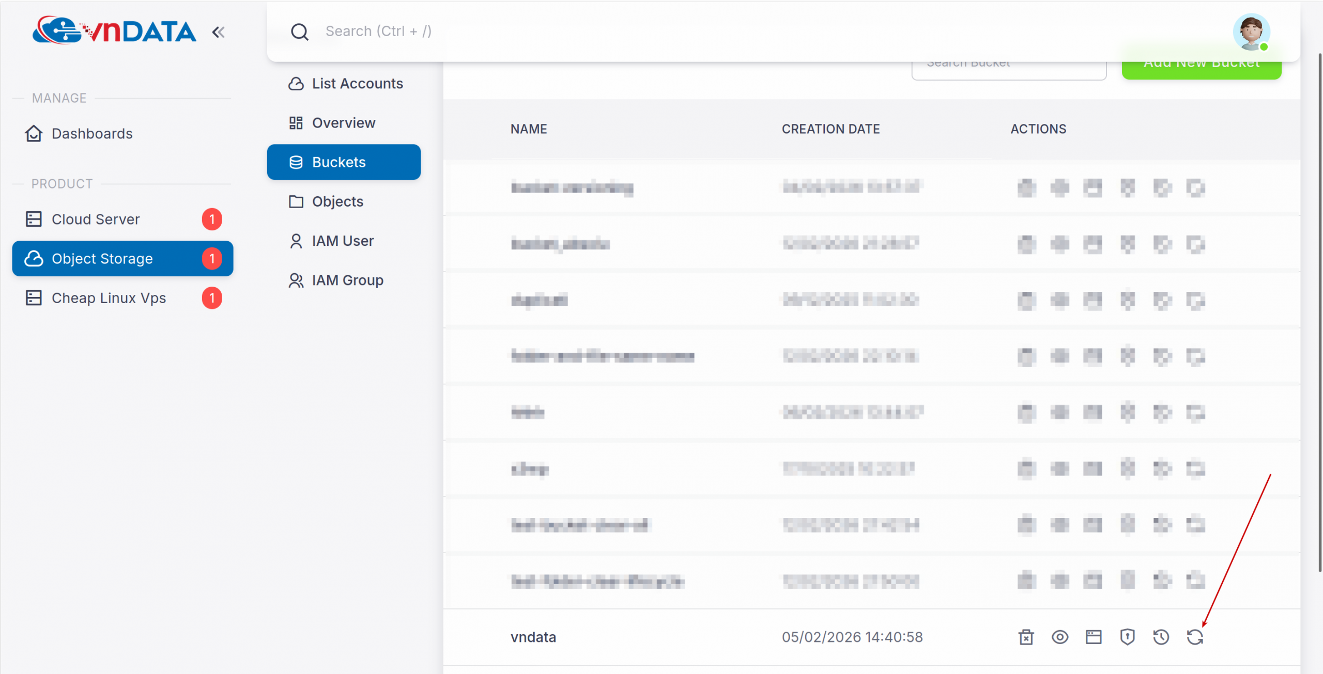Click the IAM Group icon

click(296, 280)
